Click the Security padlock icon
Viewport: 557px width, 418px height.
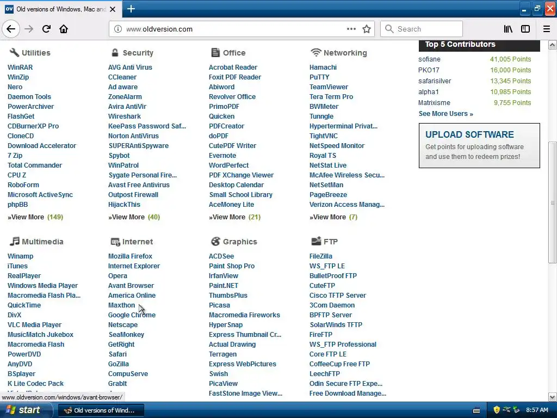[x=115, y=53]
